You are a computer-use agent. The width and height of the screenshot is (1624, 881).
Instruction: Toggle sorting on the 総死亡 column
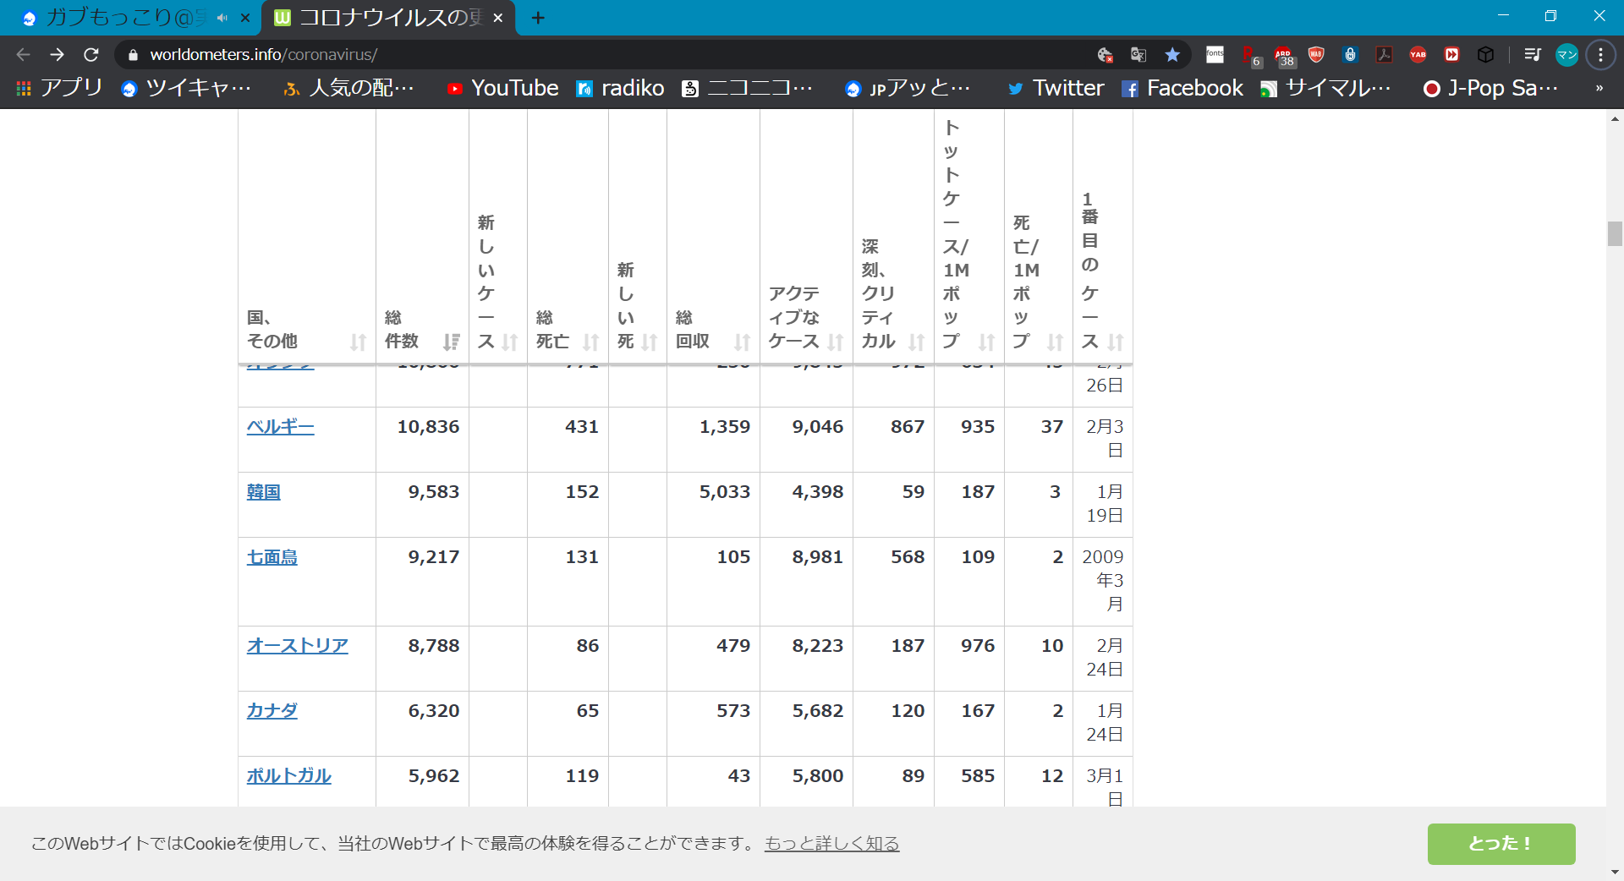590,342
